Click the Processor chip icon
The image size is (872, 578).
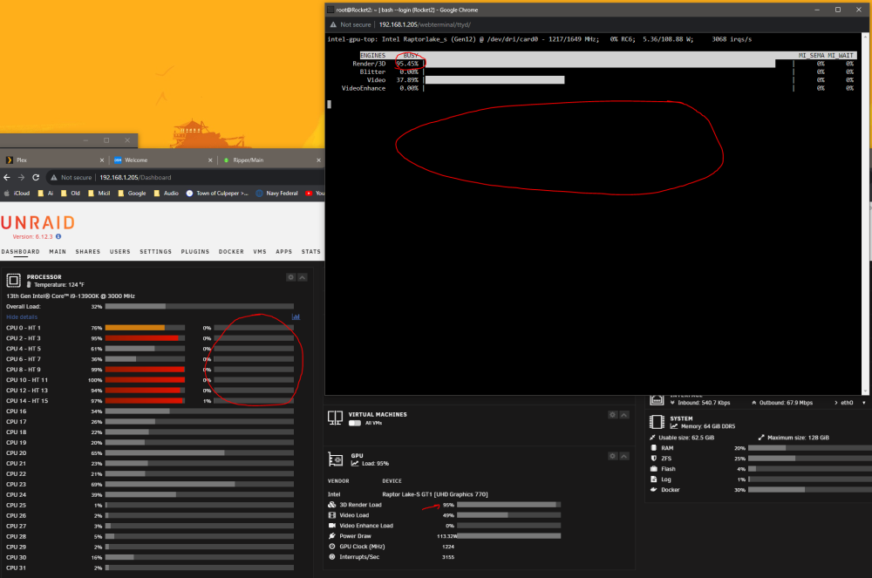point(13,281)
